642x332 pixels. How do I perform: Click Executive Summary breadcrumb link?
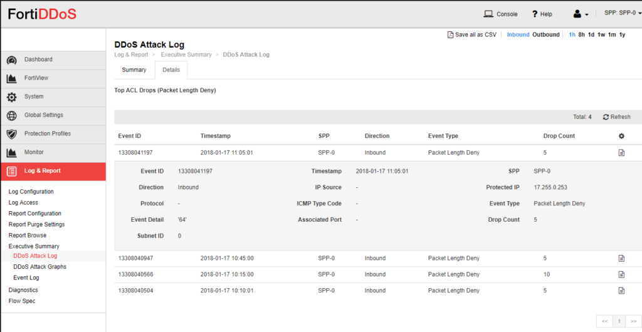(186, 55)
